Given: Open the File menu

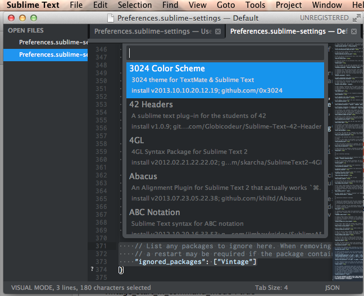Looking at the screenshot, I should [76, 5].
